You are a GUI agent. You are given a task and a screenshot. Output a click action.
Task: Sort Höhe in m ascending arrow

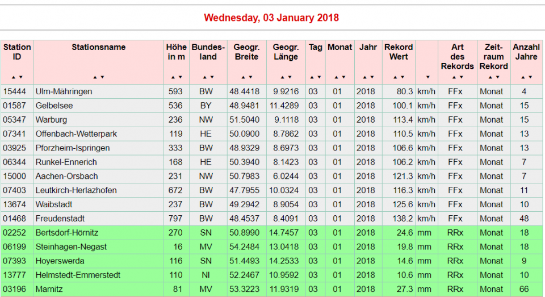click(x=173, y=77)
